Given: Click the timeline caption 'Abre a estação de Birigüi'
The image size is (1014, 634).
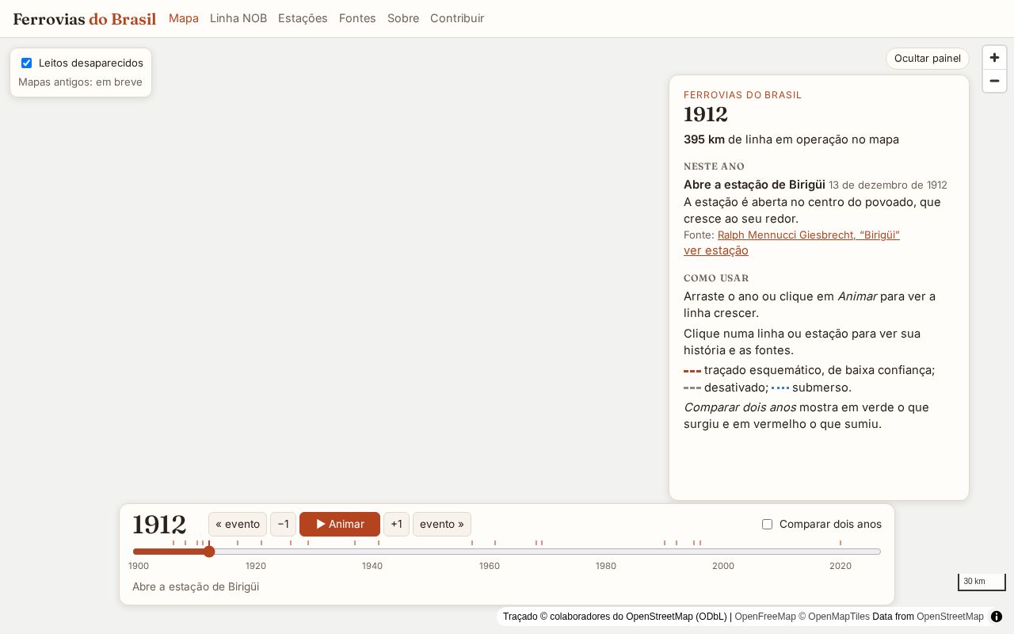Looking at the screenshot, I should pos(196,586).
